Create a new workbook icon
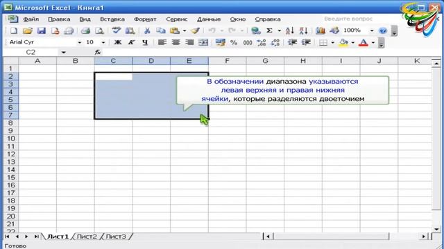The height and width of the screenshot is (249, 444). point(14,30)
